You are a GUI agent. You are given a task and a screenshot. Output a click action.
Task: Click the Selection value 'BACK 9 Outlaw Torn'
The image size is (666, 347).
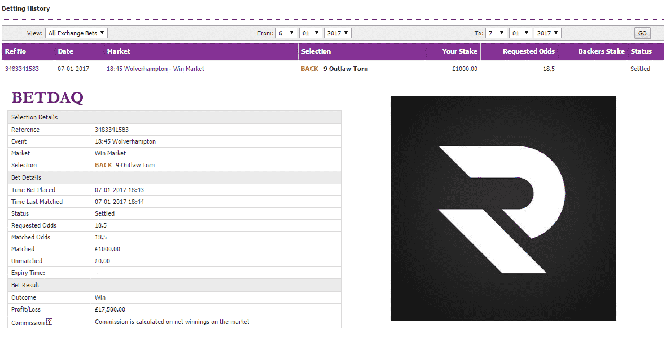pos(124,165)
